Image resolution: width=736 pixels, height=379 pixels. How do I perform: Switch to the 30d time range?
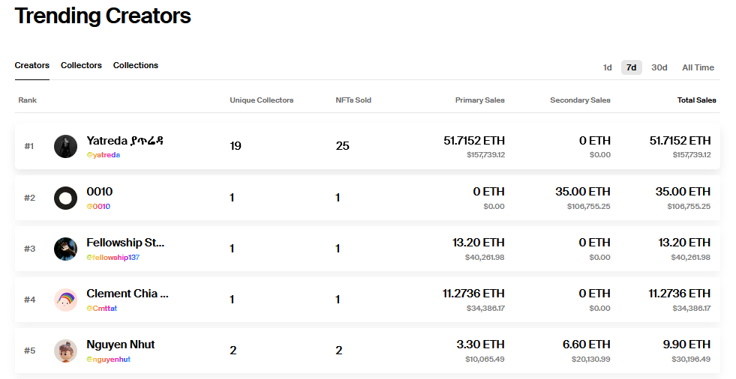point(659,67)
